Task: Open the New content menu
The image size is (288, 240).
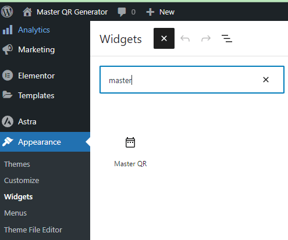Action: pos(161,12)
